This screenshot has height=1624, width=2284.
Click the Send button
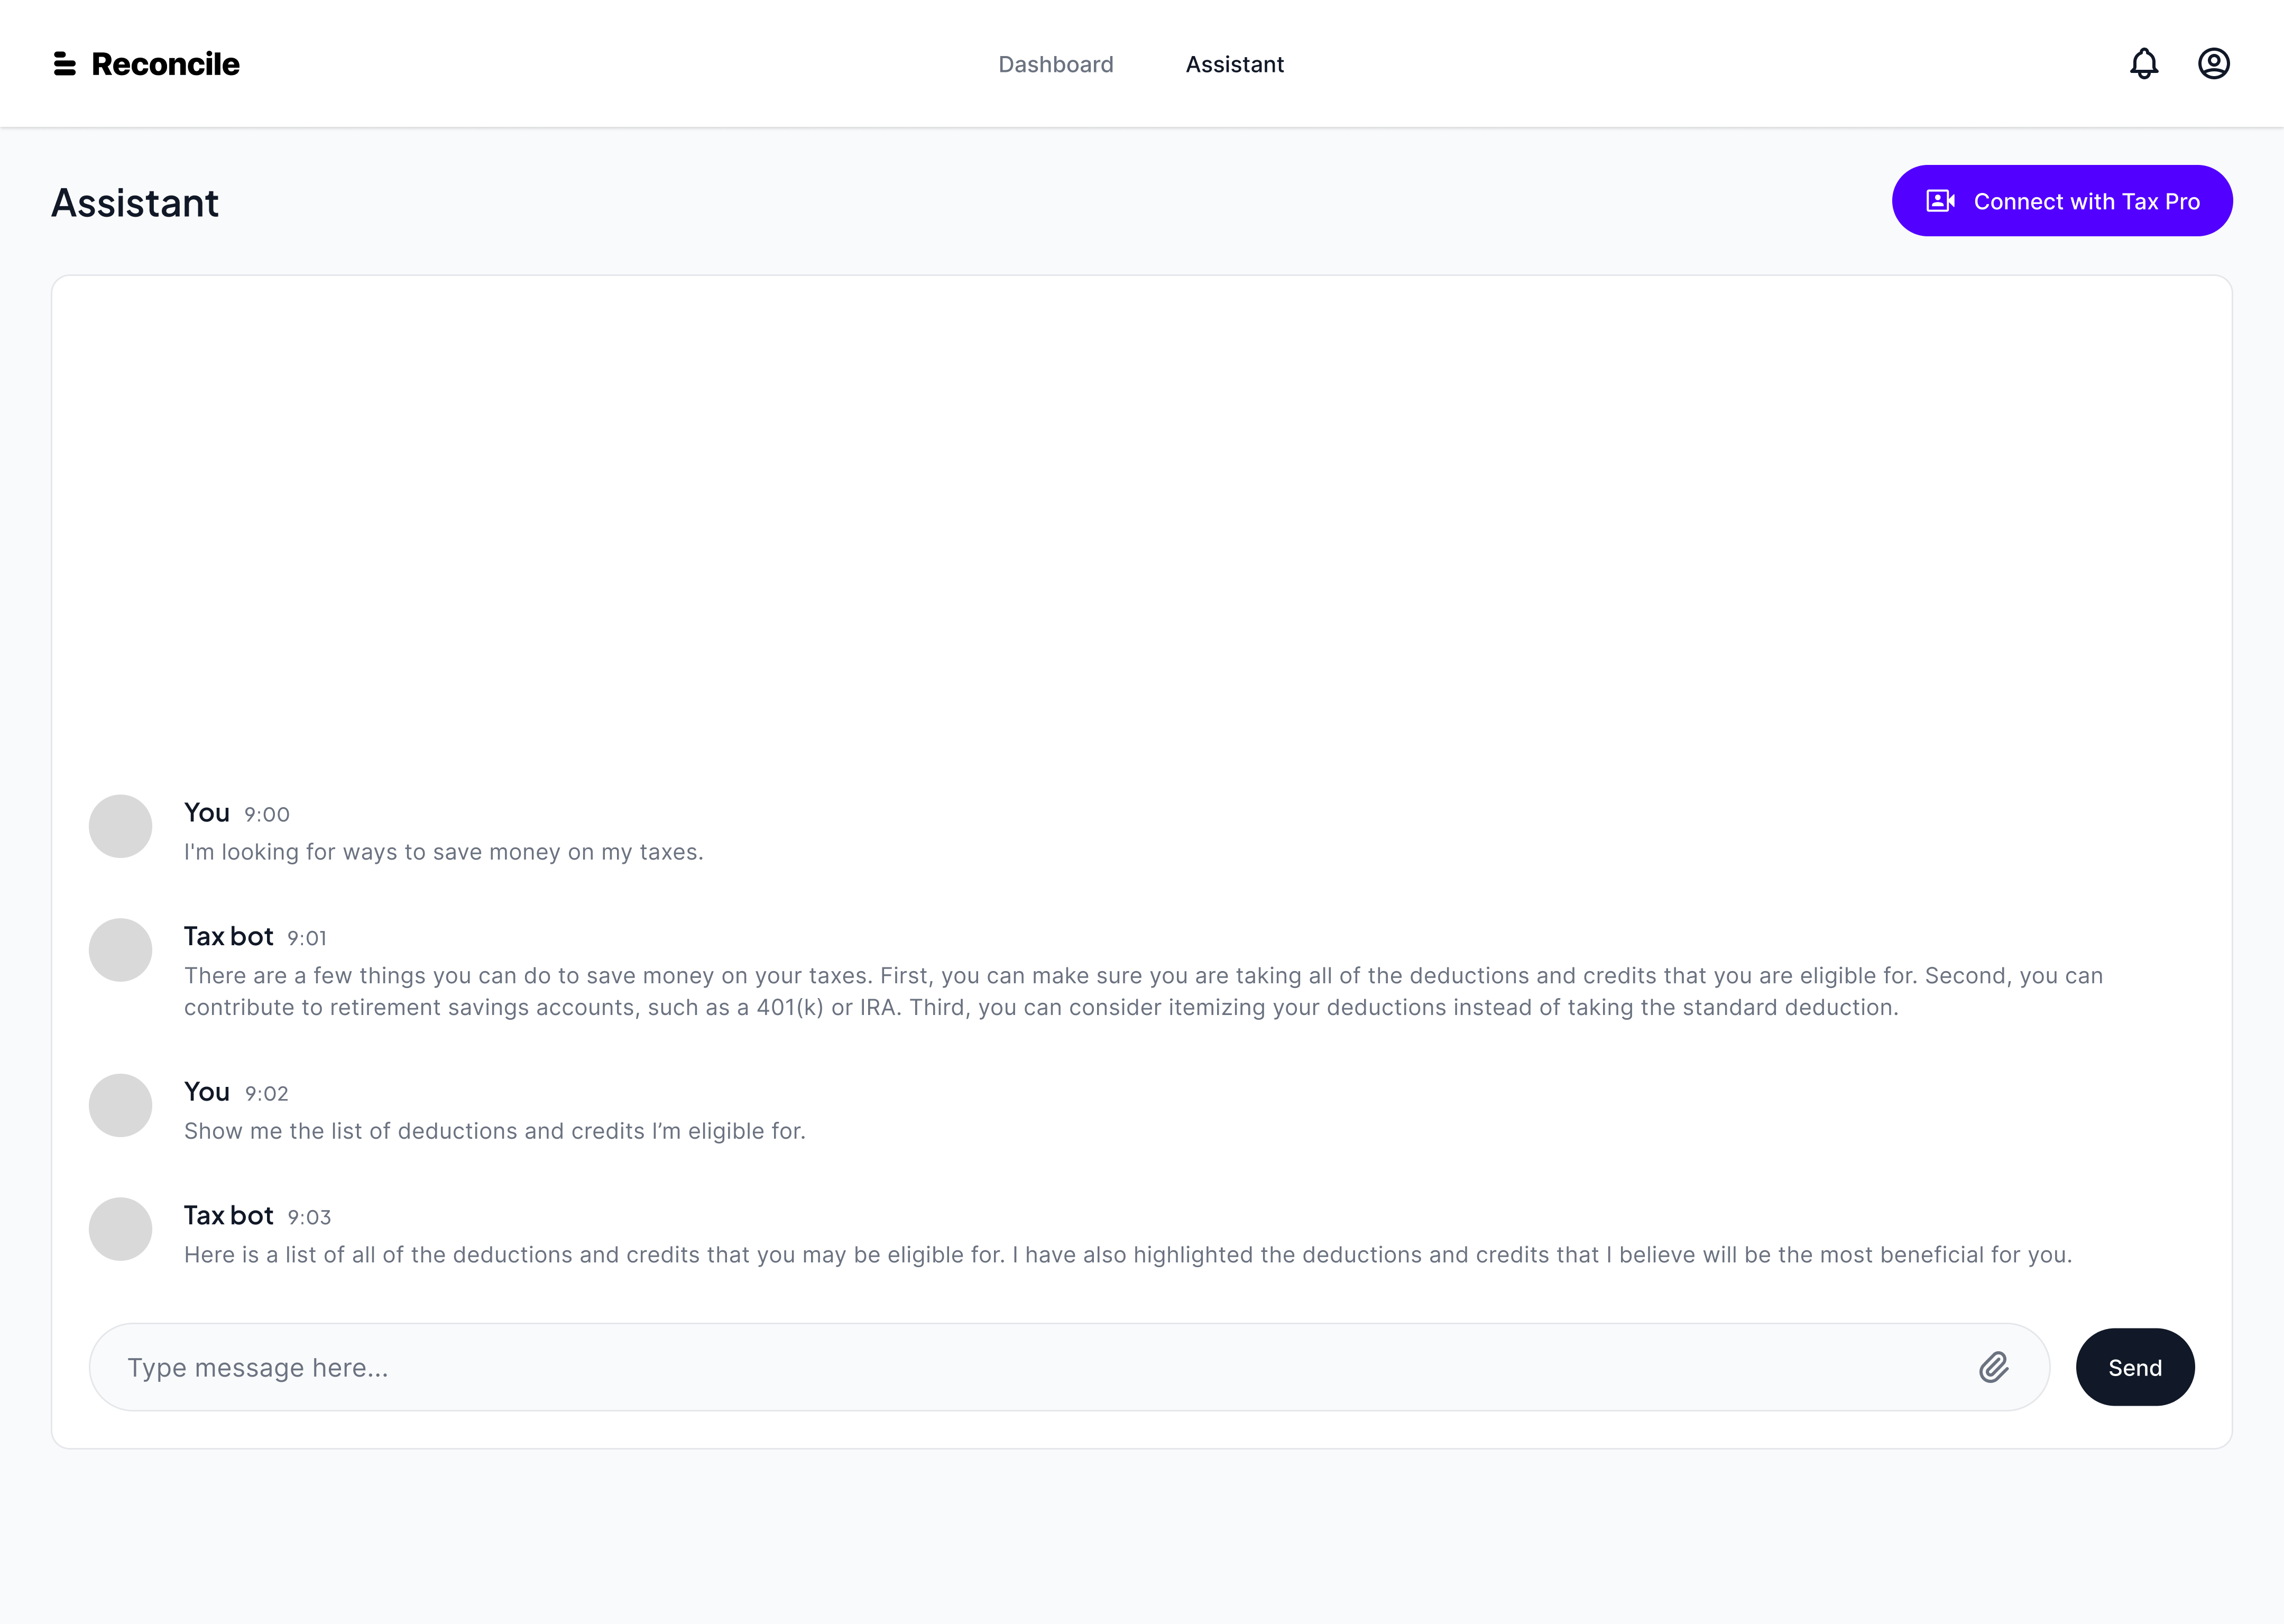click(x=2135, y=1367)
